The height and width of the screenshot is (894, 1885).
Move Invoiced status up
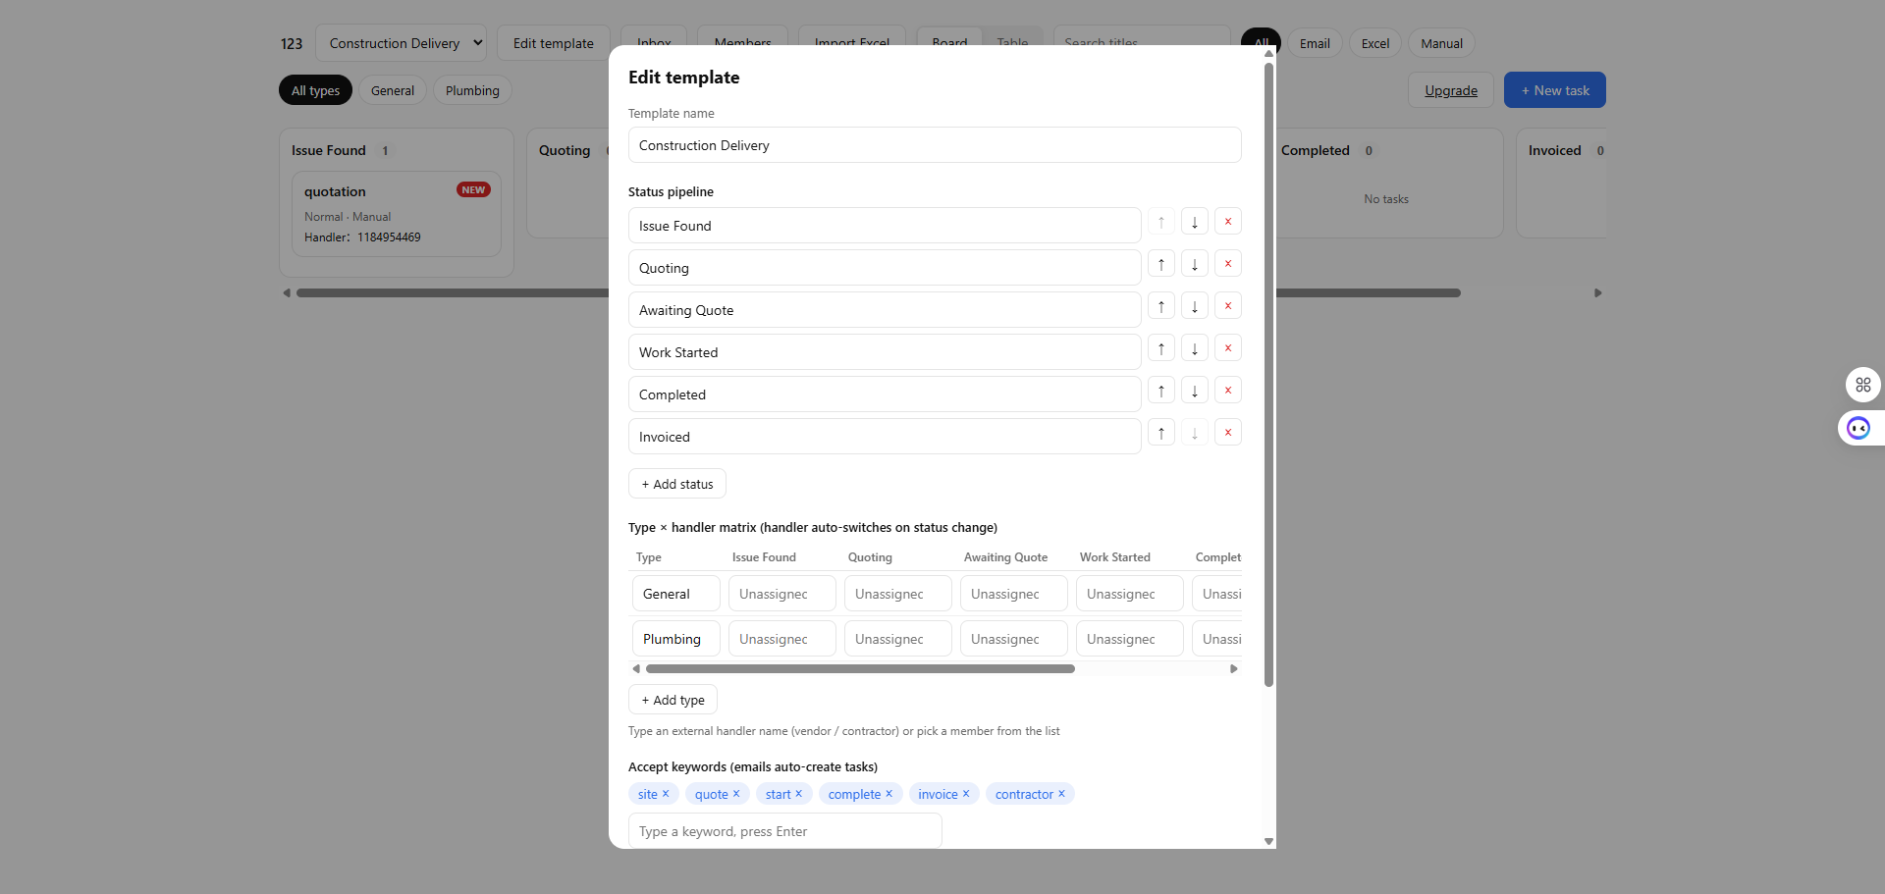tap(1160, 433)
